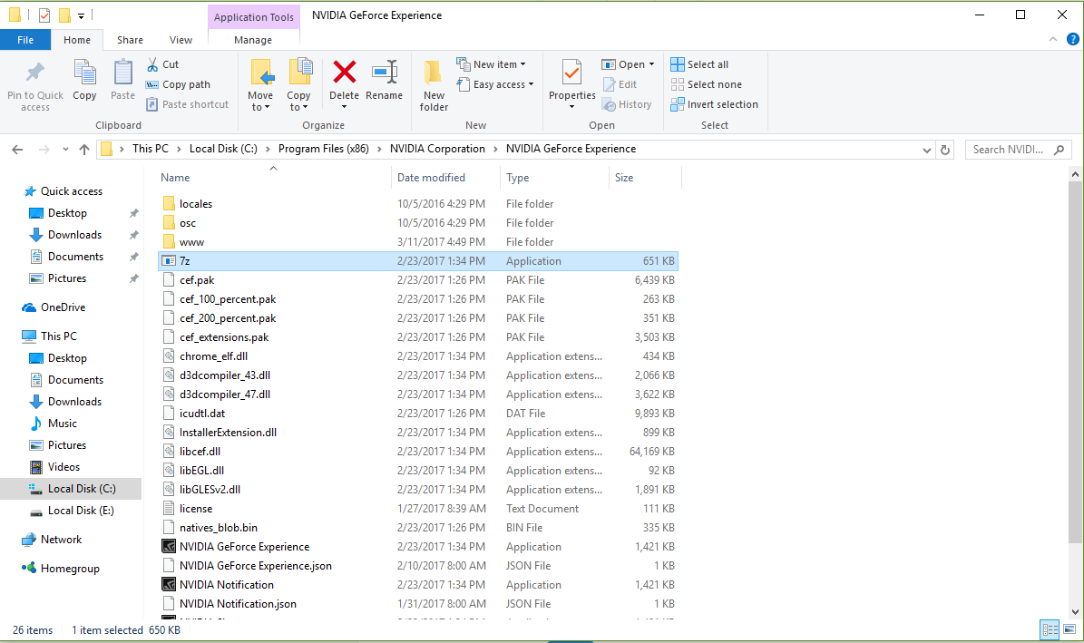
Task: Invert selection of files
Action: coord(714,104)
